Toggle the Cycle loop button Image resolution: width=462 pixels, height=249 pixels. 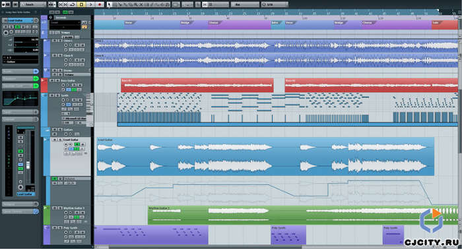pos(73,5)
